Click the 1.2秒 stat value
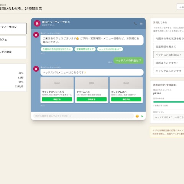The height and width of the screenshot is (184, 184). 21,77
